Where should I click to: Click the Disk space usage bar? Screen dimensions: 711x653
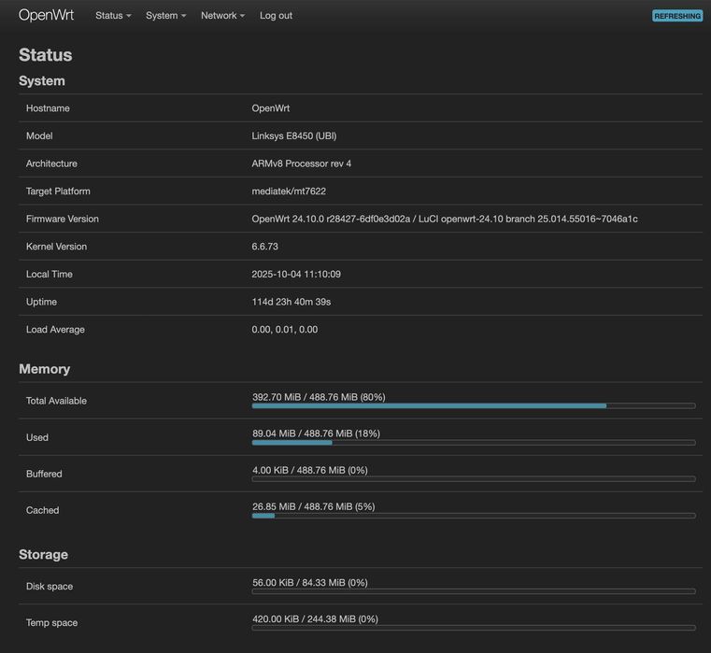pyautogui.click(x=474, y=591)
